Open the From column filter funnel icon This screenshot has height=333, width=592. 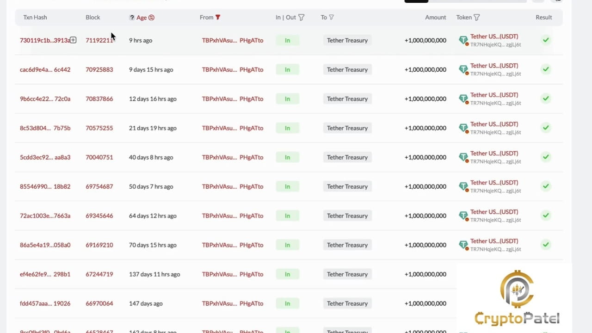pyautogui.click(x=219, y=17)
